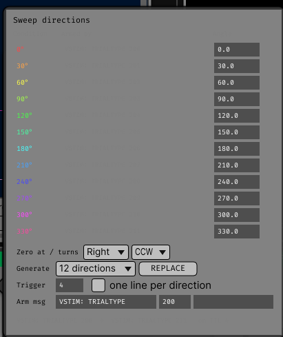The height and width of the screenshot is (337, 283).
Task: Select the 90° condition label
Action: [22, 99]
